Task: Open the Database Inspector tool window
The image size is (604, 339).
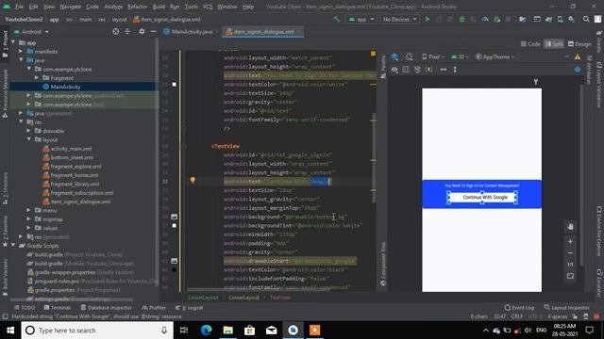Action: (106, 308)
